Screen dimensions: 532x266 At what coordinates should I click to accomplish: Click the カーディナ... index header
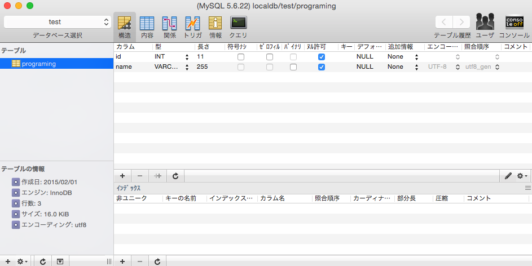[372, 198]
